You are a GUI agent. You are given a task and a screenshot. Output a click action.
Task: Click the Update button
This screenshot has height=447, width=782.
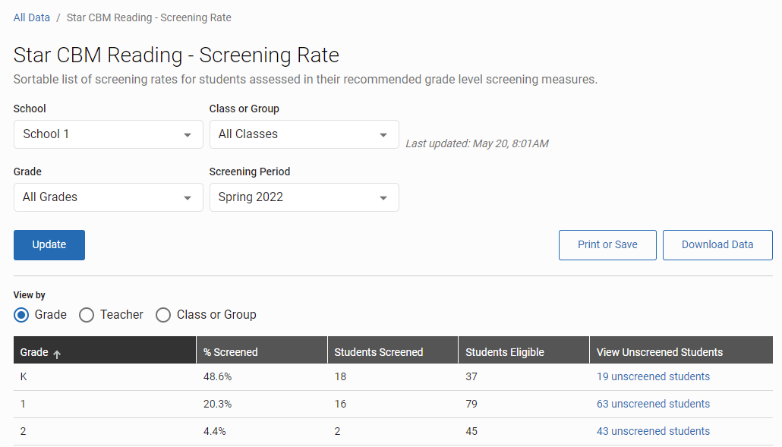[49, 244]
